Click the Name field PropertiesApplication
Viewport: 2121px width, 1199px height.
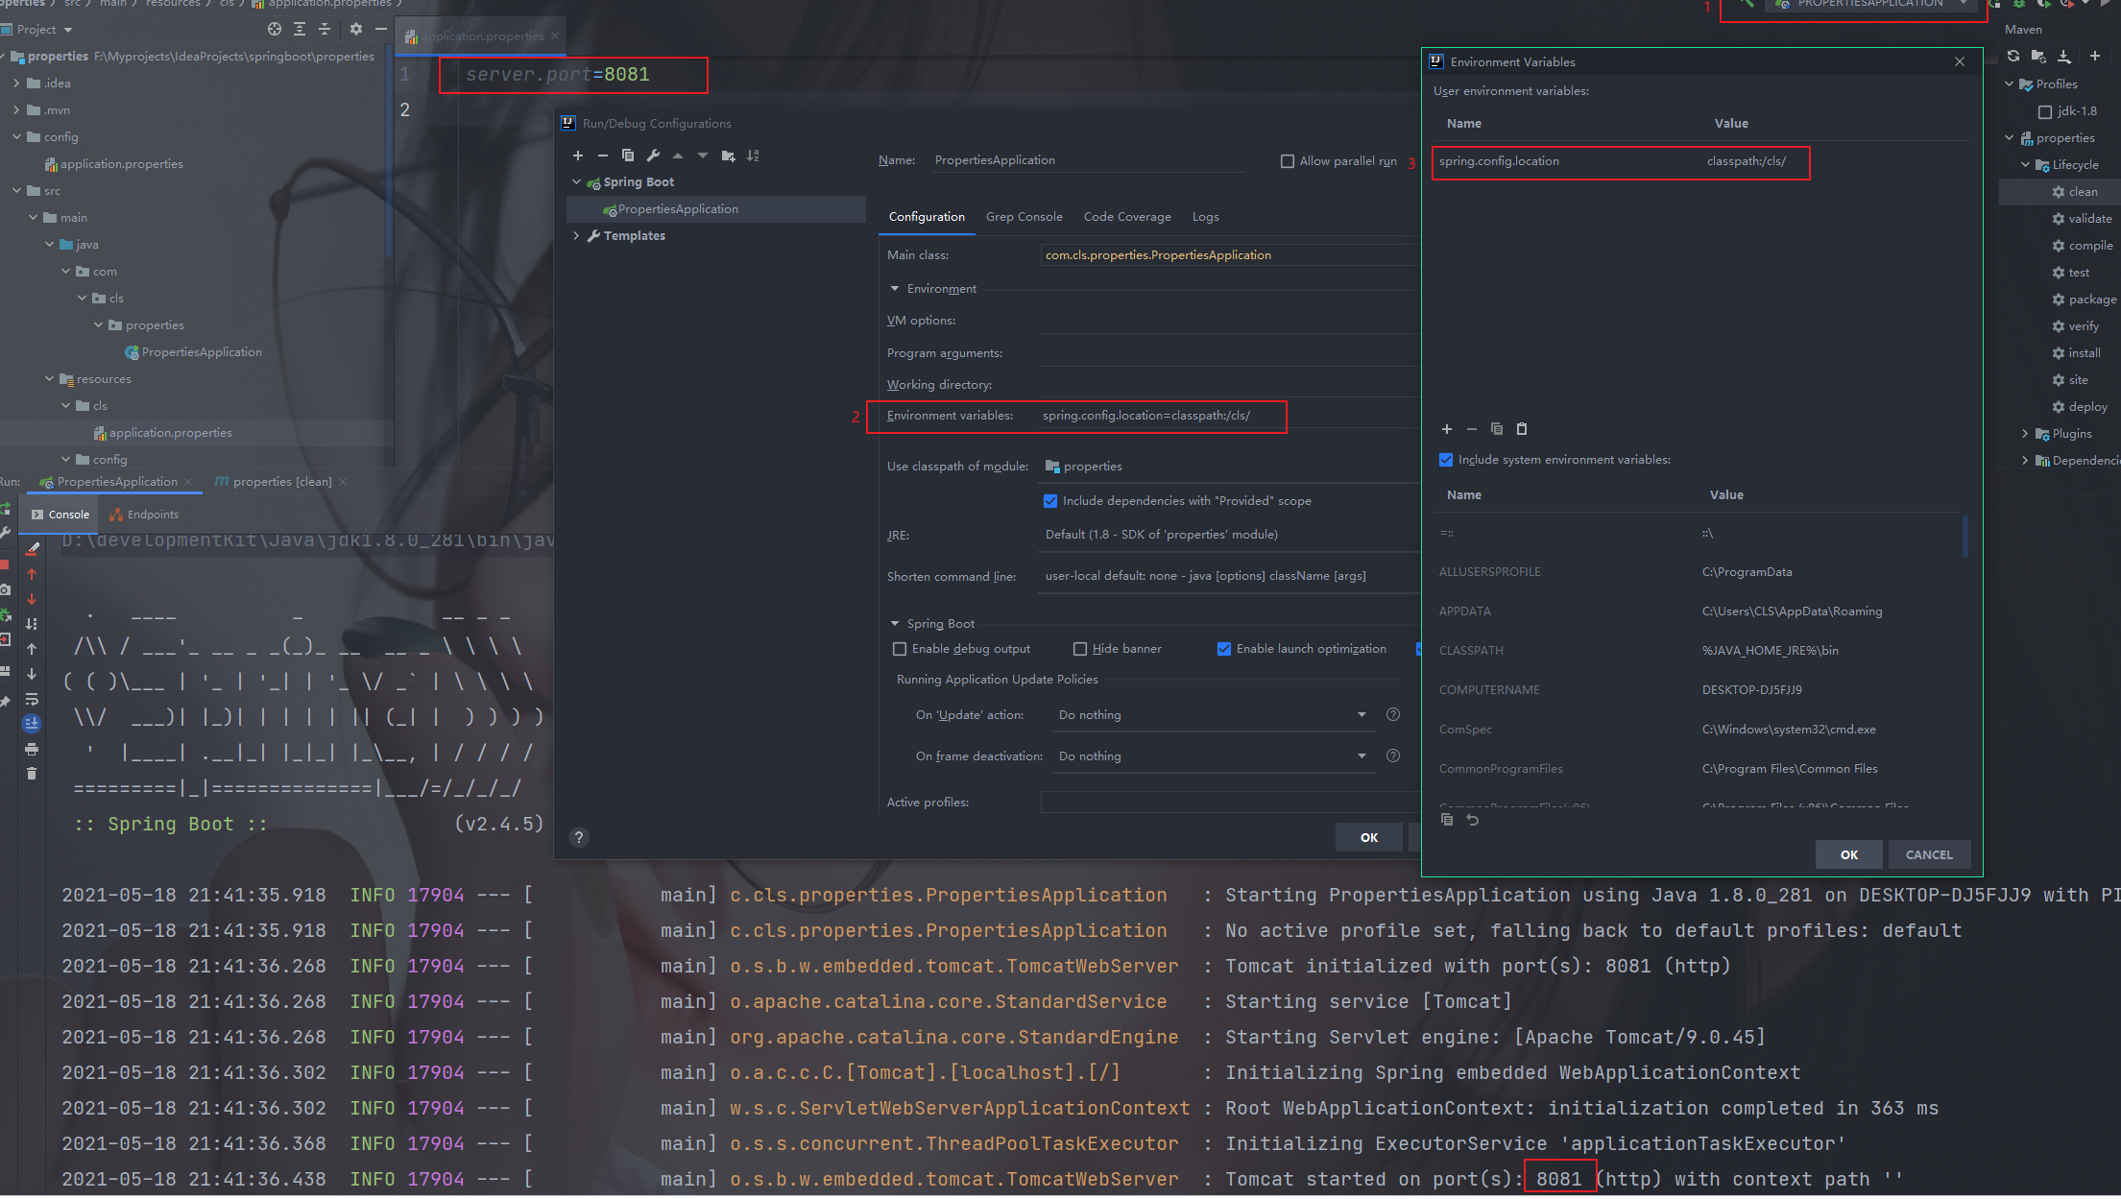[1087, 160]
